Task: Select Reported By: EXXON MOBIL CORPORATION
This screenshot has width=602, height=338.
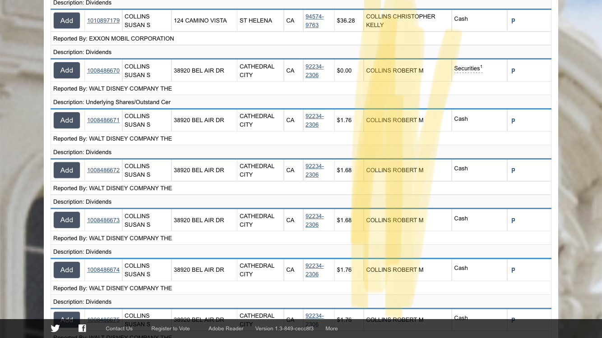Action: [114, 39]
